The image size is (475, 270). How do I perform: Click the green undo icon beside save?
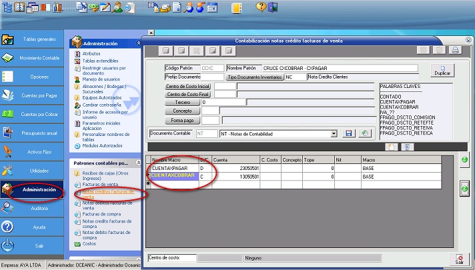click(364, 133)
